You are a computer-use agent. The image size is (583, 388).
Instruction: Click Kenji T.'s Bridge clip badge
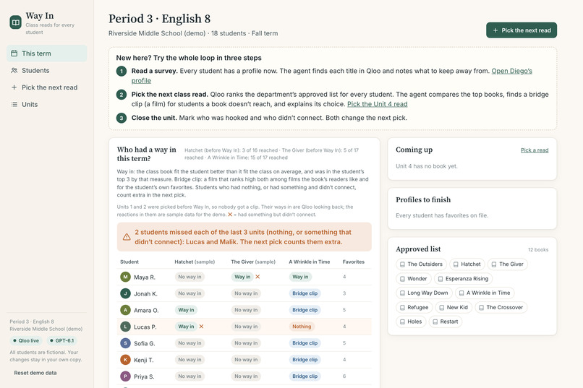pos(305,360)
